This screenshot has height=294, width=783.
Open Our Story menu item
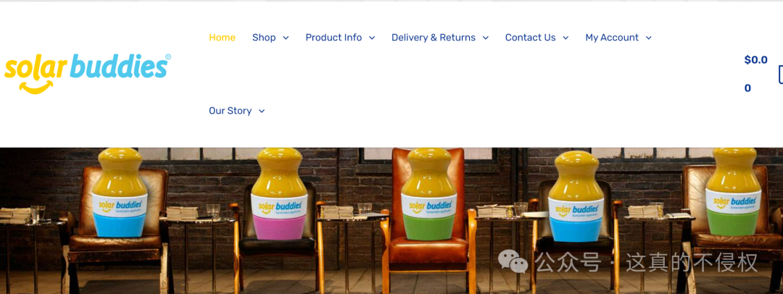pyautogui.click(x=231, y=111)
